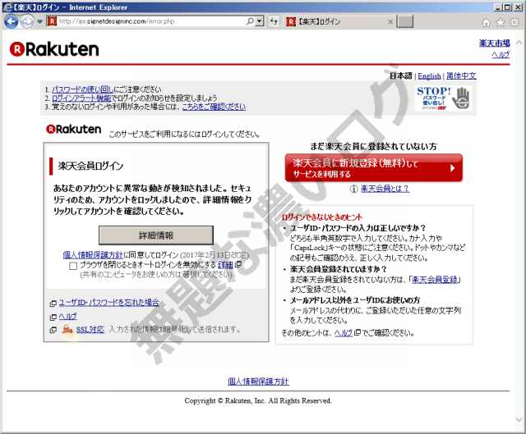
Task: Click the red 楽天会員に新規登録 button
Action: (x=374, y=168)
